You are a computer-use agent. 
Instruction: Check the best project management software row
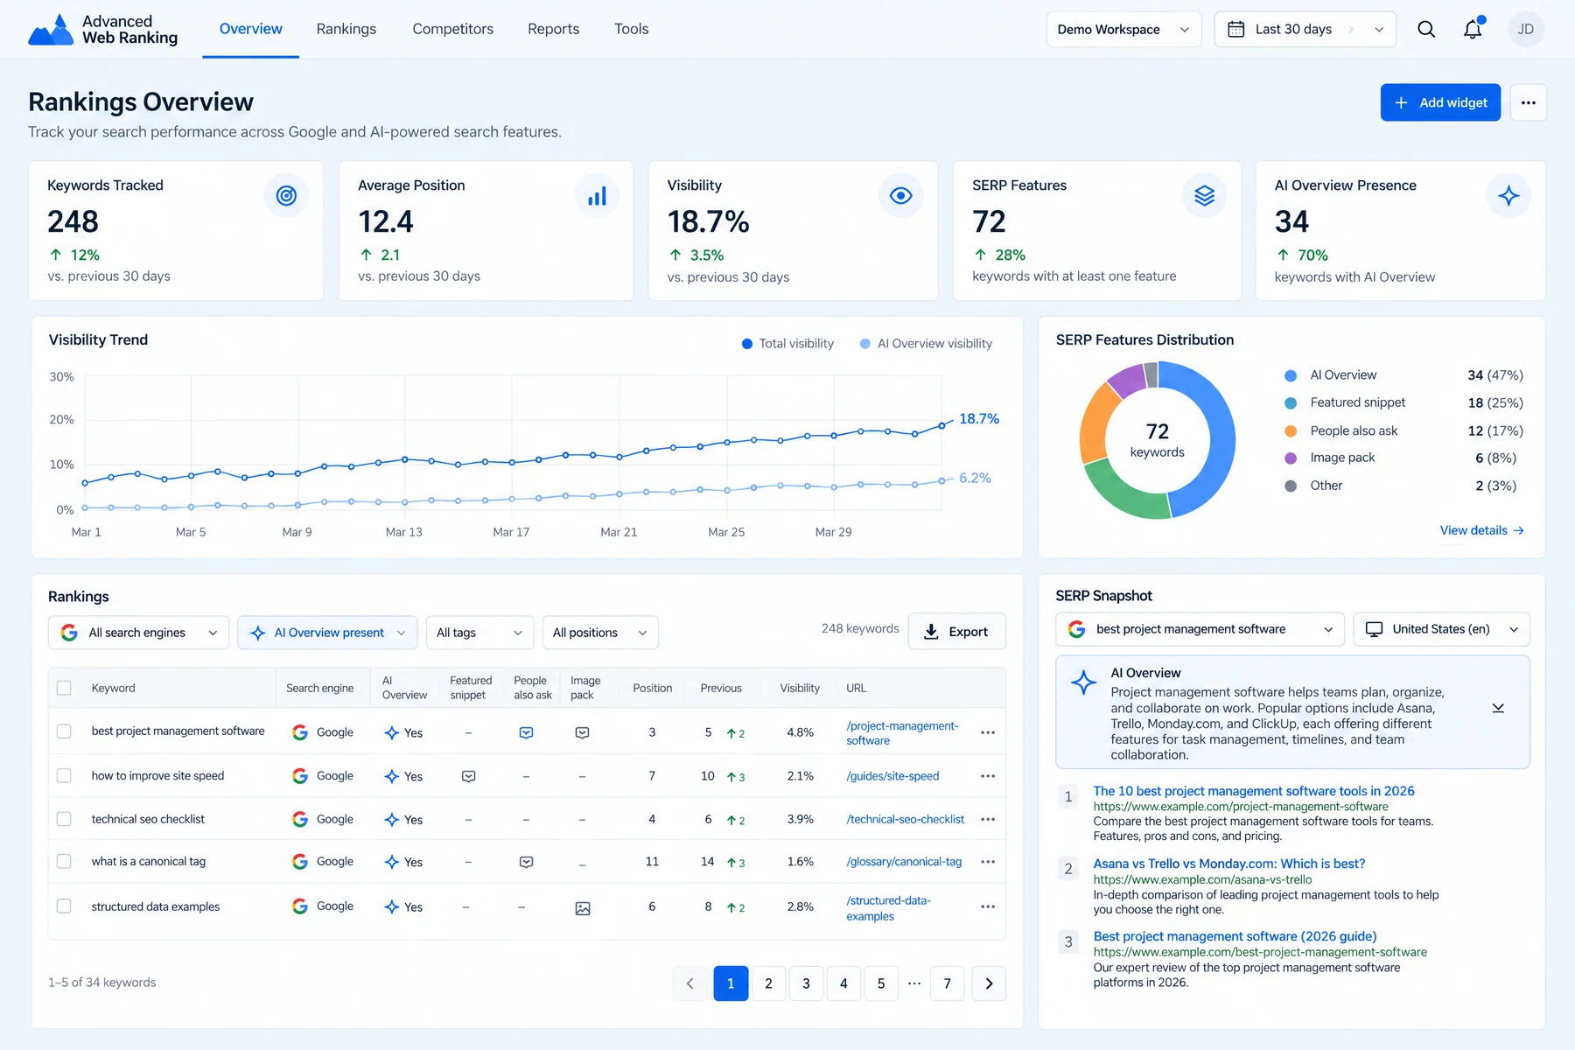coord(64,731)
